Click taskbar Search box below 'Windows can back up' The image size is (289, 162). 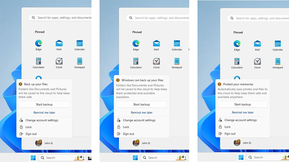coord(164,158)
